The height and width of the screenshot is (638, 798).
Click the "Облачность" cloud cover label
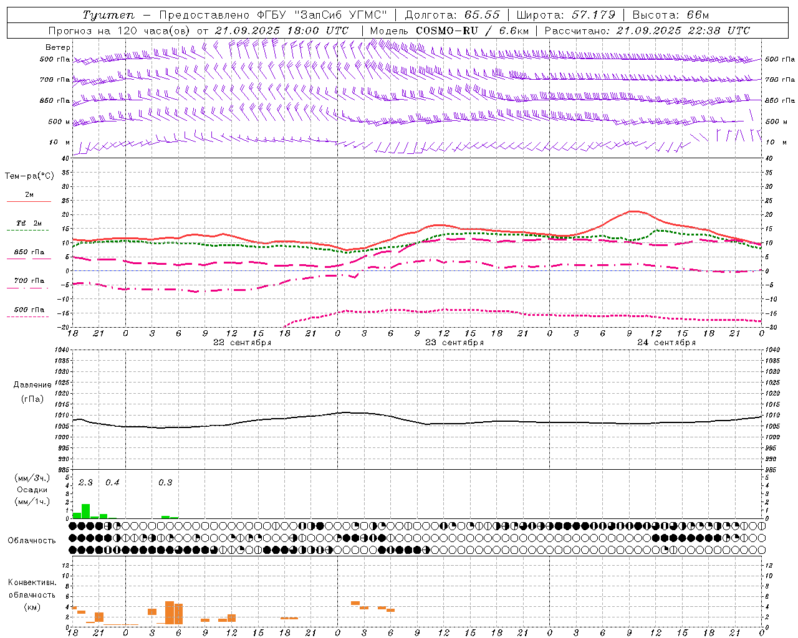pyautogui.click(x=32, y=541)
